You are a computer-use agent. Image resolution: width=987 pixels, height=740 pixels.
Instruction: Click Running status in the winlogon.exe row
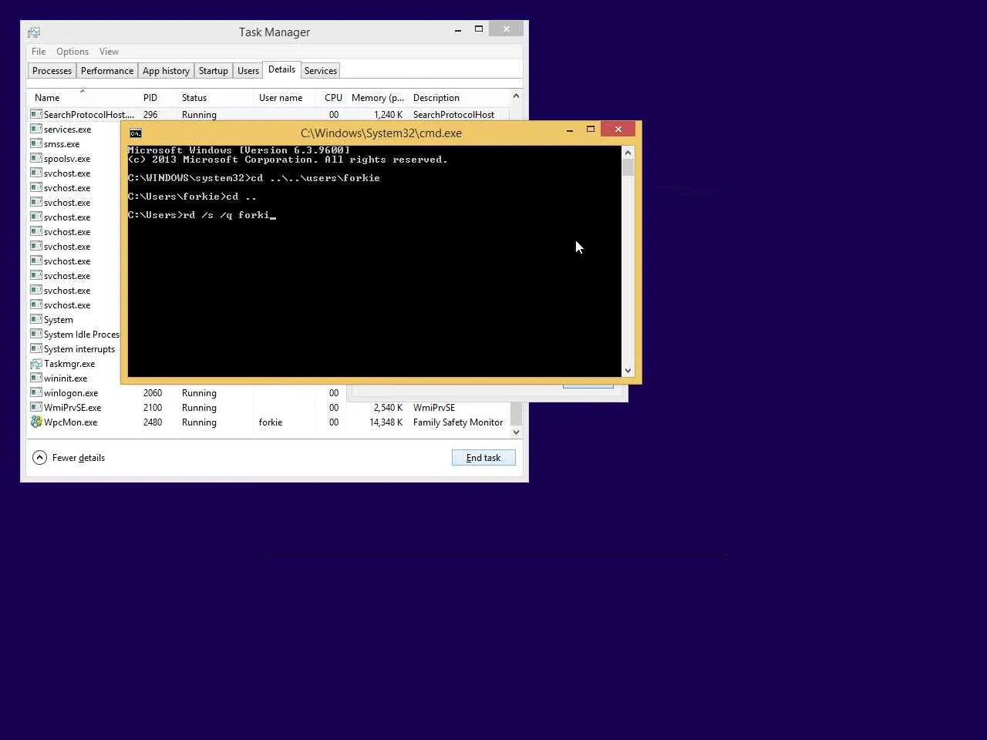coord(199,393)
